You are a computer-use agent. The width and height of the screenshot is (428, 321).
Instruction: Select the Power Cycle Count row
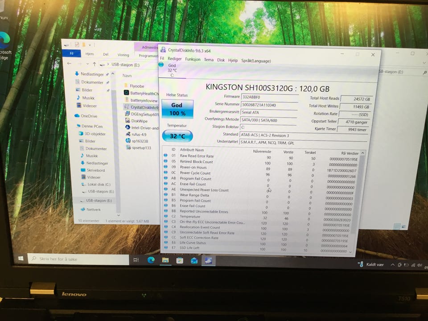261,174
